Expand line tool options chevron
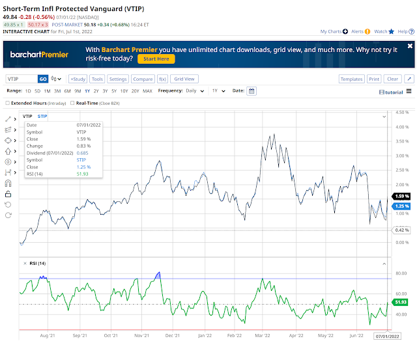Image resolution: width=417 pixels, height=343 pixels. coord(15,119)
